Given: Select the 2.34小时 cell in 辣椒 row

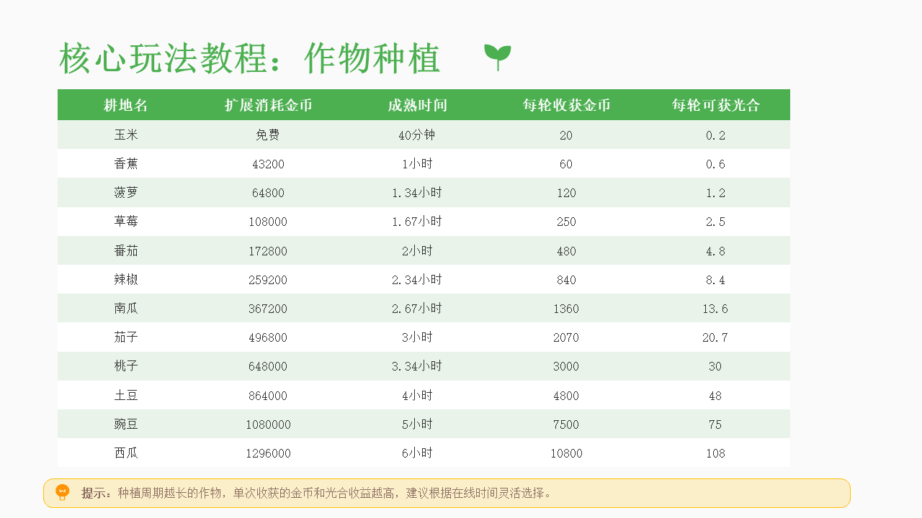Looking at the screenshot, I should (416, 280).
